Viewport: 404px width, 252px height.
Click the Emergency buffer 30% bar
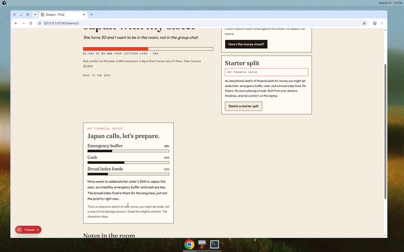(x=128, y=151)
